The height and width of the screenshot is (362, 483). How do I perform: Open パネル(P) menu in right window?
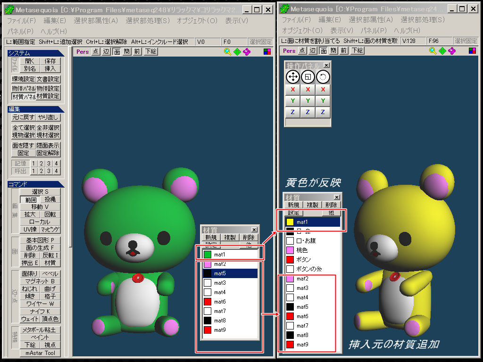pyautogui.click(x=374, y=31)
